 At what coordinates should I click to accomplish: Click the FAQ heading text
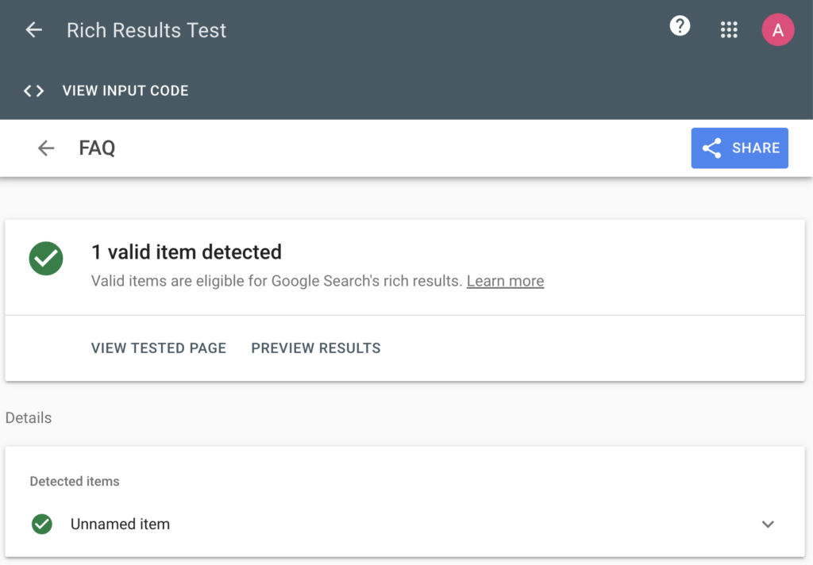coord(97,148)
